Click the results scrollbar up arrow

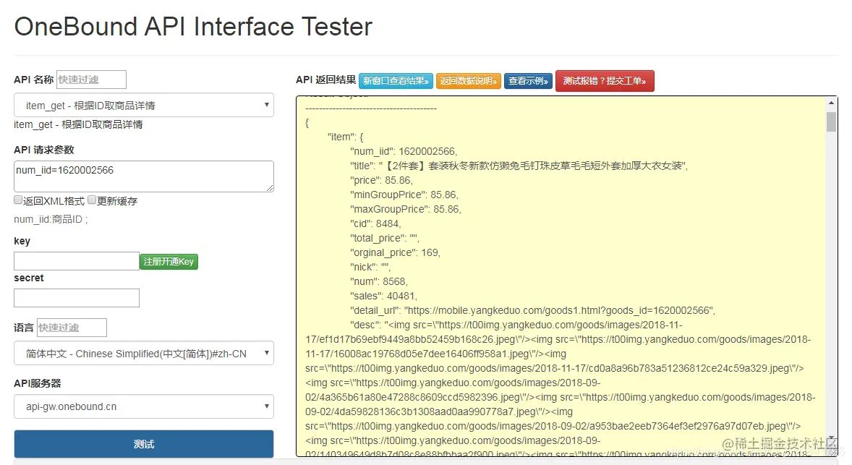click(831, 103)
